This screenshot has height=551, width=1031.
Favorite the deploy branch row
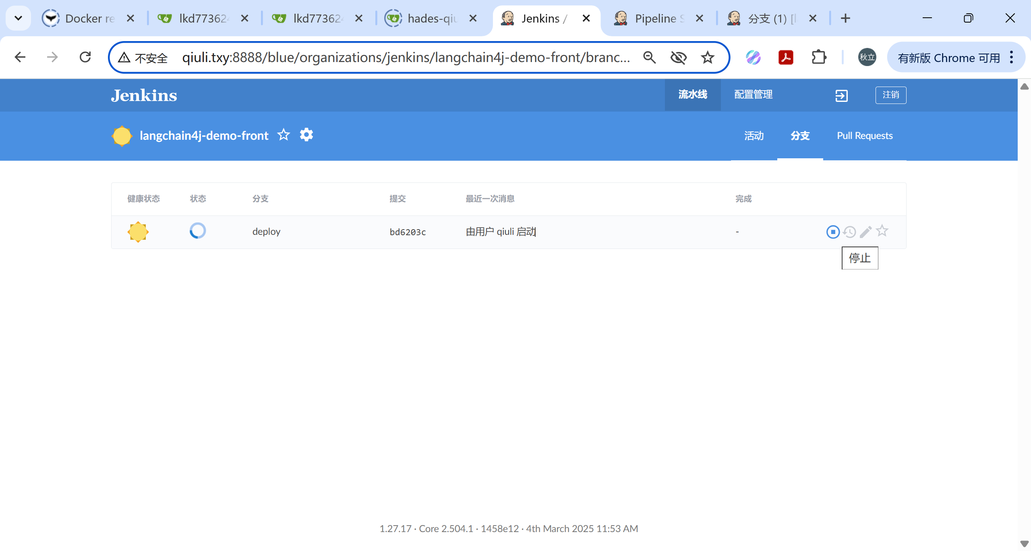(x=882, y=231)
